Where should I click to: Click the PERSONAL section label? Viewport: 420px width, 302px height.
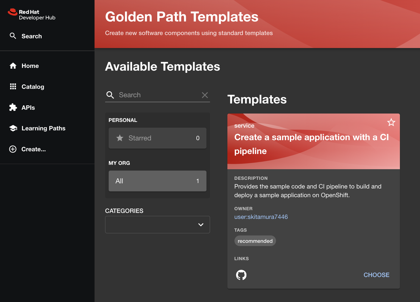[123, 120]
